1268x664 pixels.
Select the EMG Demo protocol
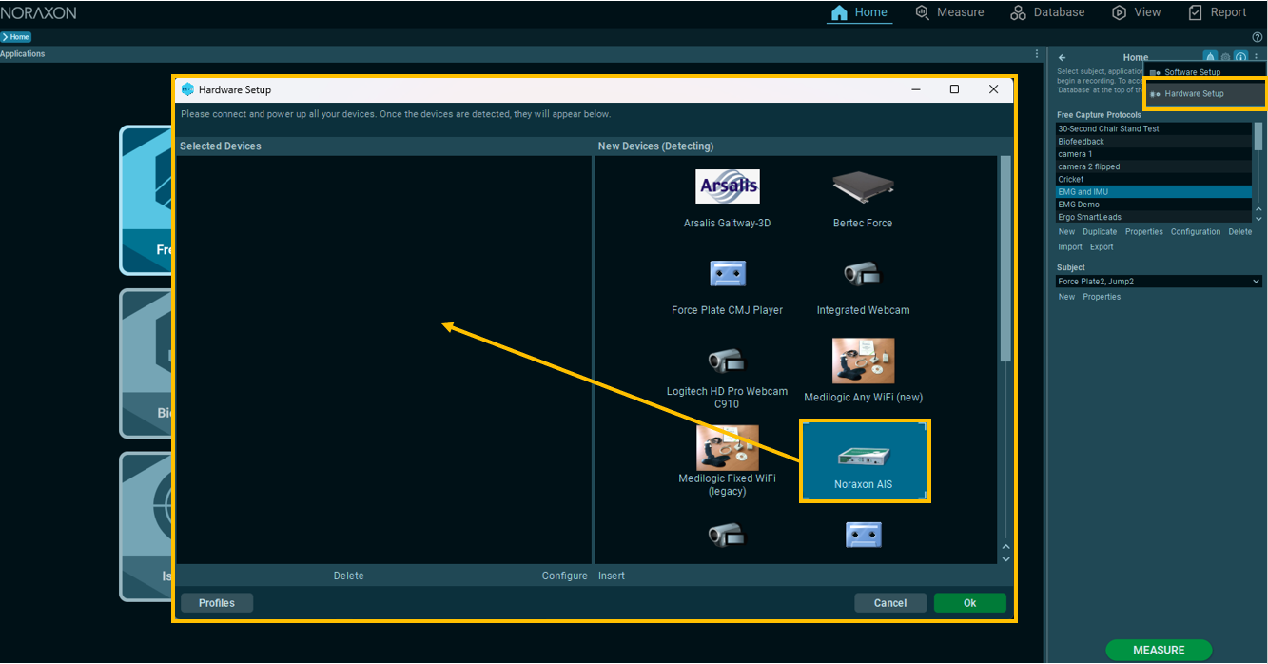[1079, 205]
